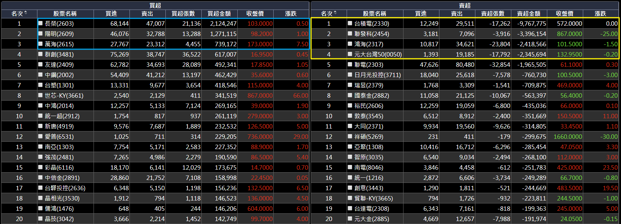Sort the 買超 table by 名次 arrows
This screenshot has width=621, height=224.
coord(26,13)
